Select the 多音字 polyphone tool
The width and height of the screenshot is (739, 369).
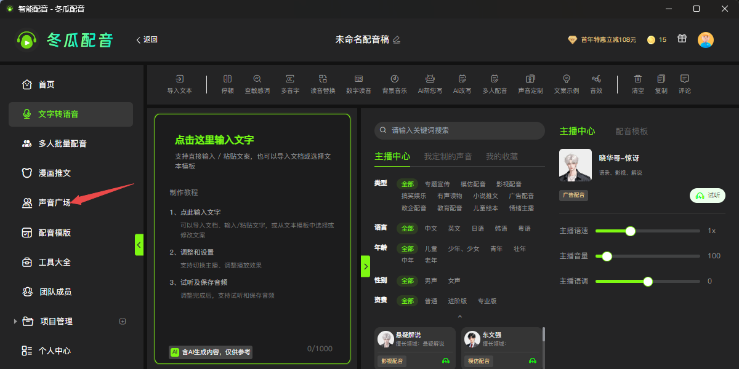pyautogui.click(x=290, y=84)
